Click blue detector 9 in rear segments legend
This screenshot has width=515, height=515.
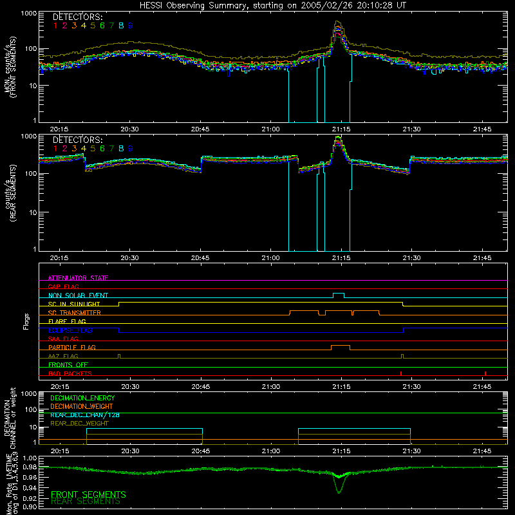131,149
